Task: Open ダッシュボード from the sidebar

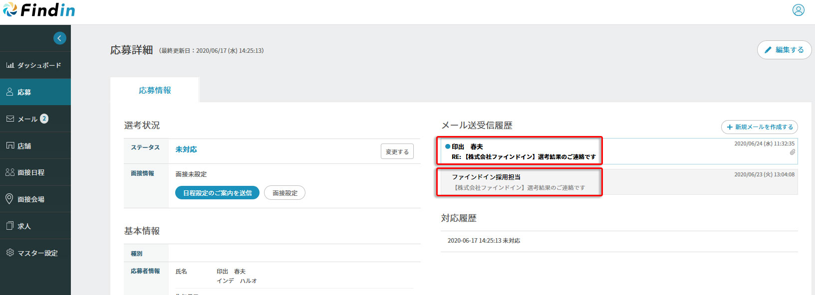Action: [35, 65]
